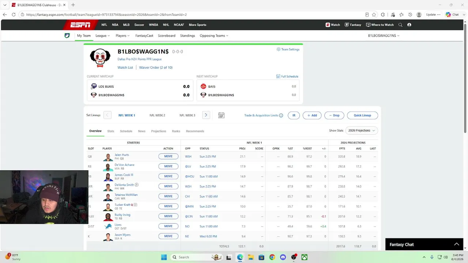Open the B1LBO$WAGG1N$ team switcher dropdown
This screenshot has width=468, height=263.
(x=384, y=36)
